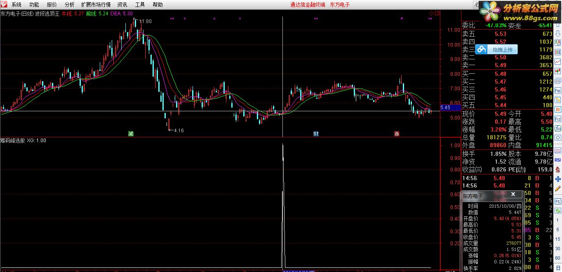Click the circle icon below f(x)
The image size is (562, 272).
557,138
